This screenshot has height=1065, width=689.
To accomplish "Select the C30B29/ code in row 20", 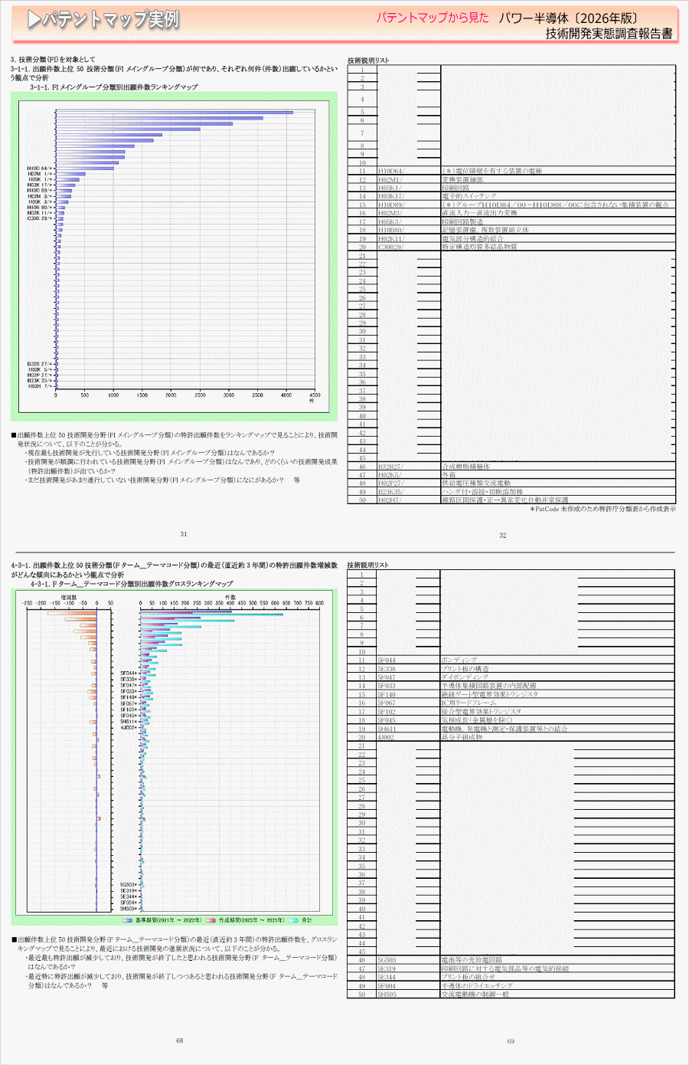I will (390, 247).
